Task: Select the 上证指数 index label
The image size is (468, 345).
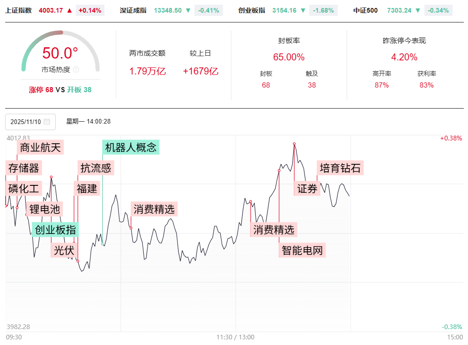Action: click(x=19, y=10)
